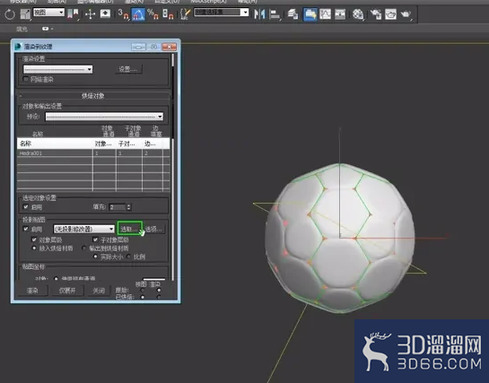
Task: Click the 关闭 button
Action: (x=99, y=291)
